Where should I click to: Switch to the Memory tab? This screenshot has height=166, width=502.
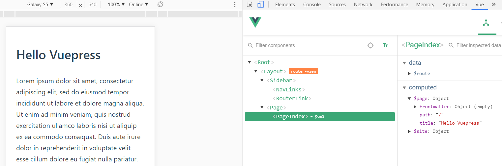(425, 5)
